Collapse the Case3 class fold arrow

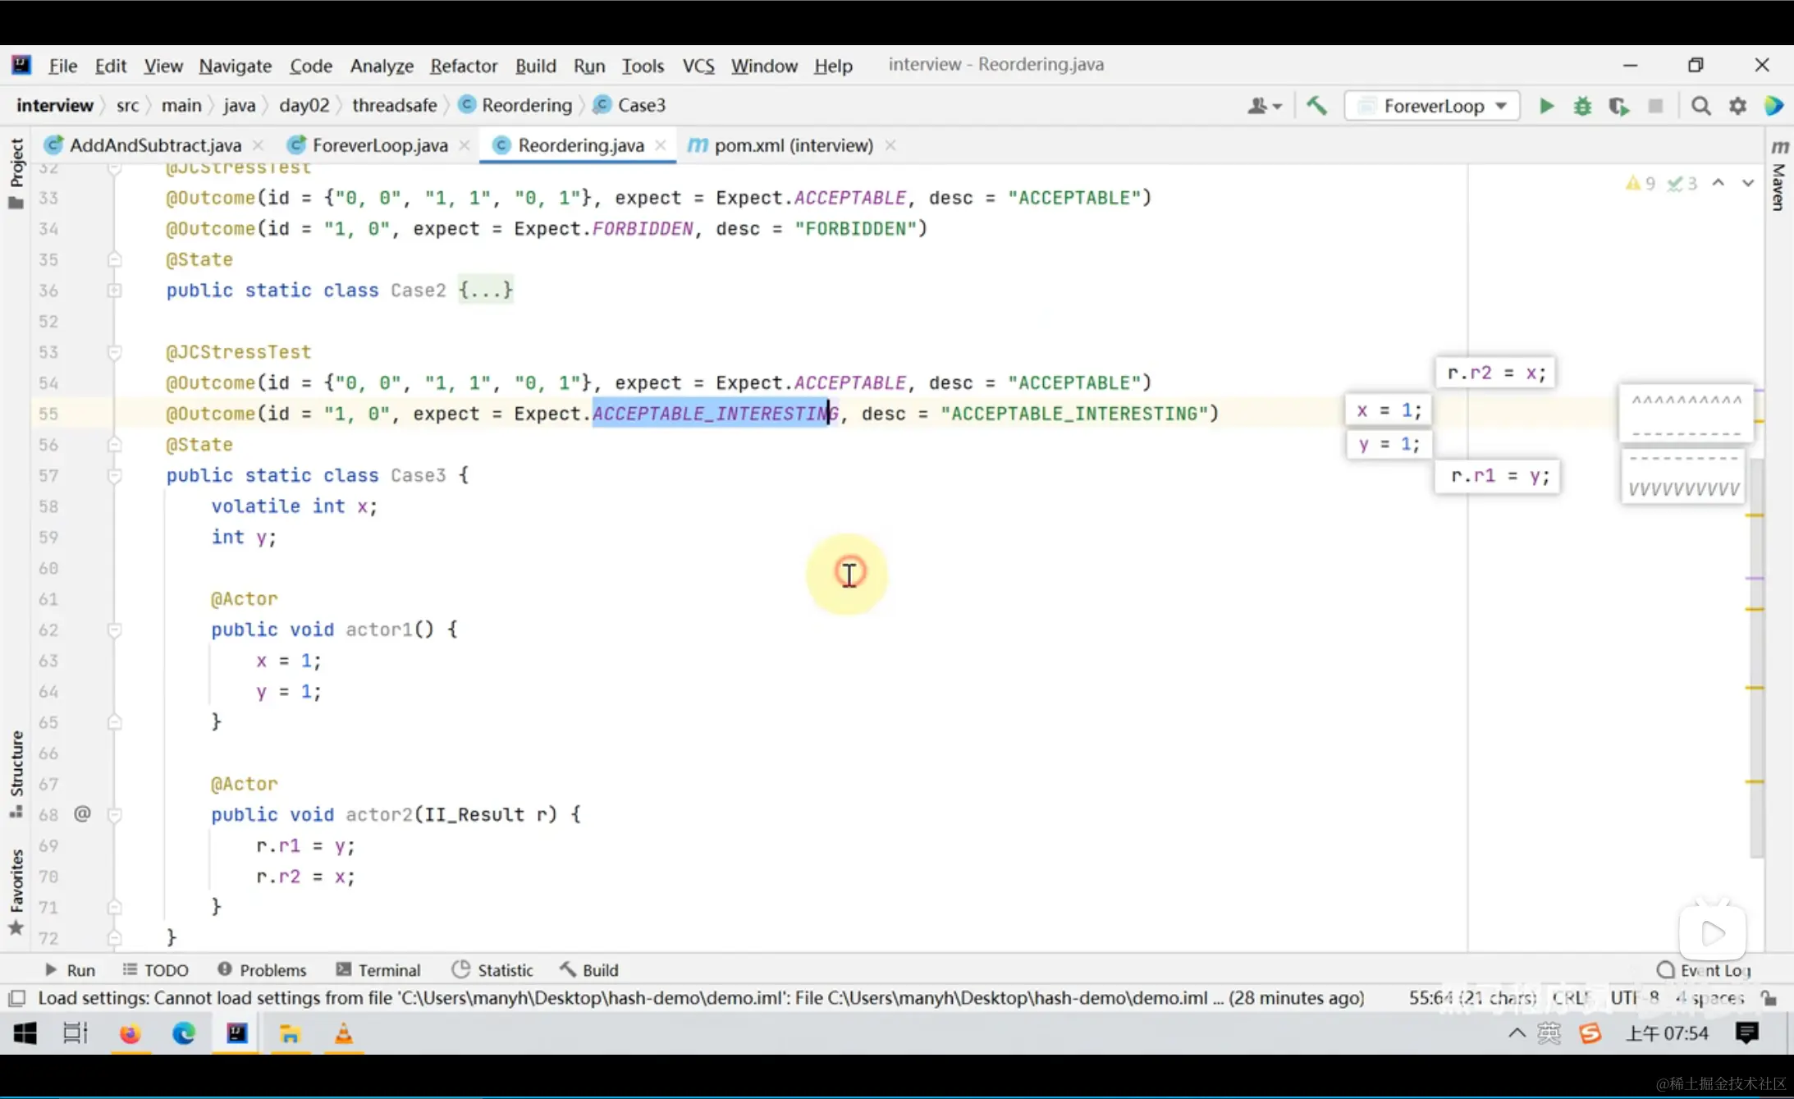click(115, 475)
